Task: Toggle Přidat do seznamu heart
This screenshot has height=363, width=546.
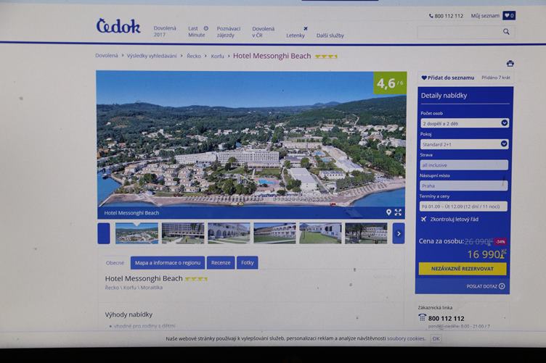Action: tap(424, 78)
